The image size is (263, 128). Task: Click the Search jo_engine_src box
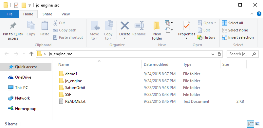(x=243, y=54)
